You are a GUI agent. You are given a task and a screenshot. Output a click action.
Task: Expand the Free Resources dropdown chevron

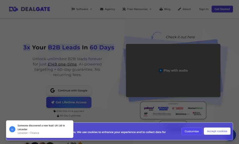150,9
